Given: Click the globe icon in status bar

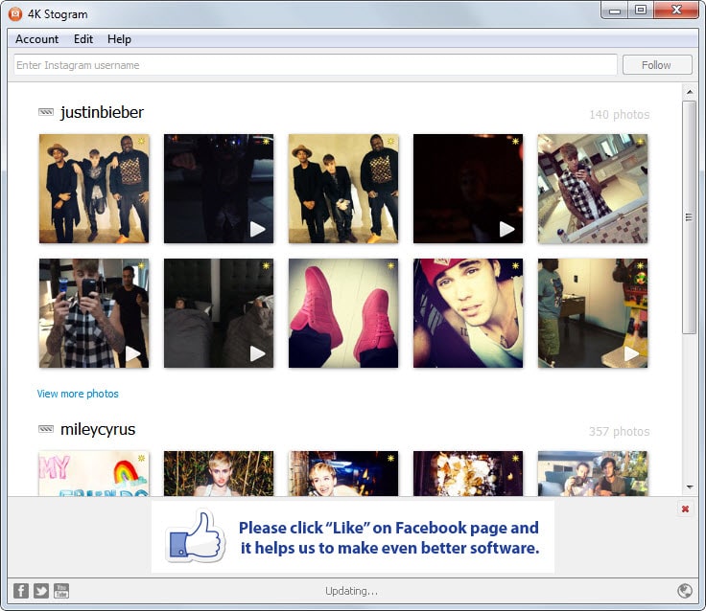Looking at the screenshot, I should click(685, 590).
